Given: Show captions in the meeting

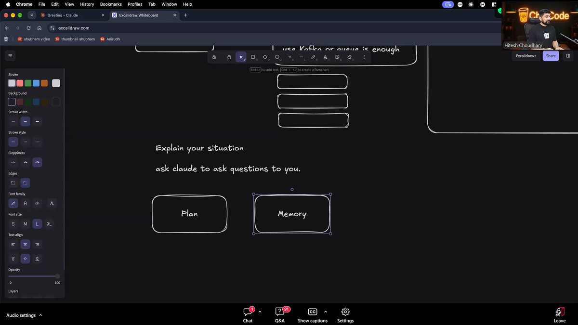Looking at the screenshot, I should [313, 315].
